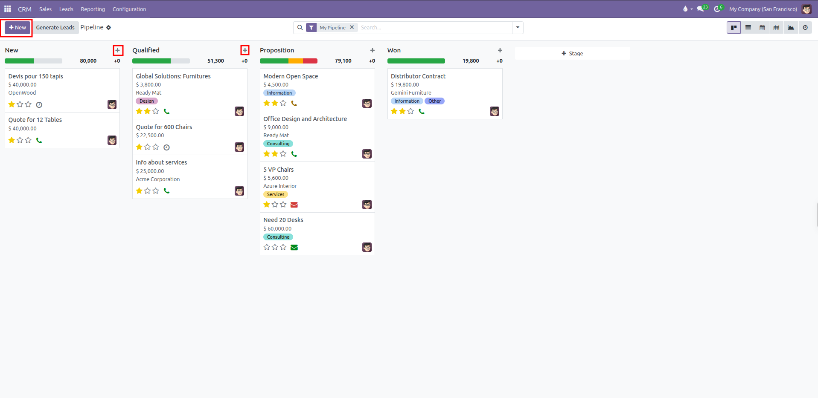Remove the My Pipeline filter
Screen dimensions: 818x398
click(x=352, y=27)
